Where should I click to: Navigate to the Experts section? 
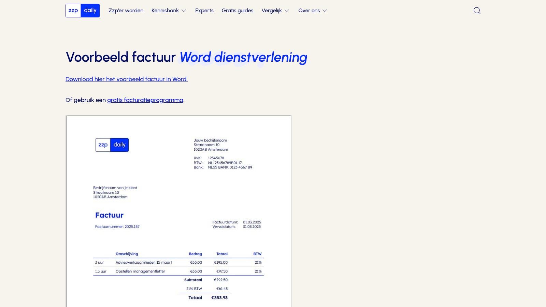pos(204,11)
